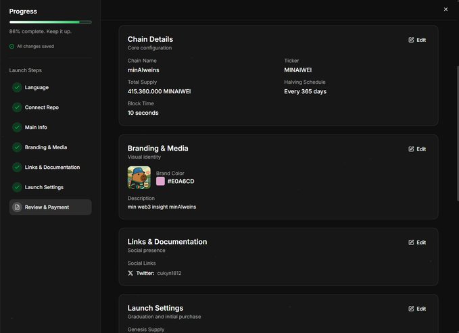
Task: Click the Graduation and initial purchase subtitle
Action: 164,317
